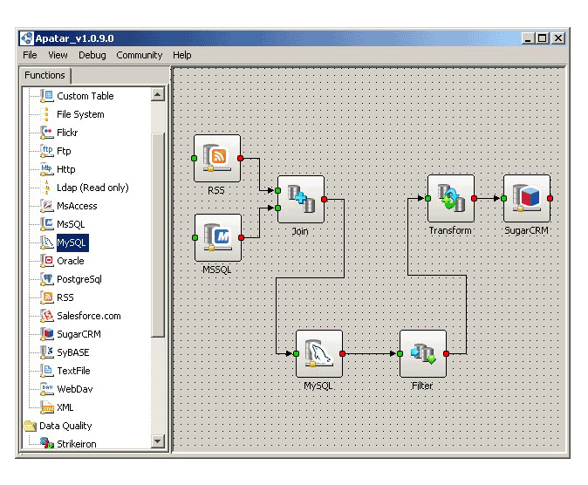The width and height of the screenshot is (588, 485).
Task: Click the WebDav connector icon
Action: pyautogui.click(x=47, y=389)
